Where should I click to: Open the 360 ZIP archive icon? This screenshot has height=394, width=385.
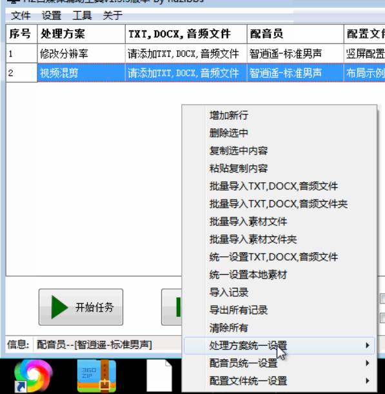(x=97, y=376)
